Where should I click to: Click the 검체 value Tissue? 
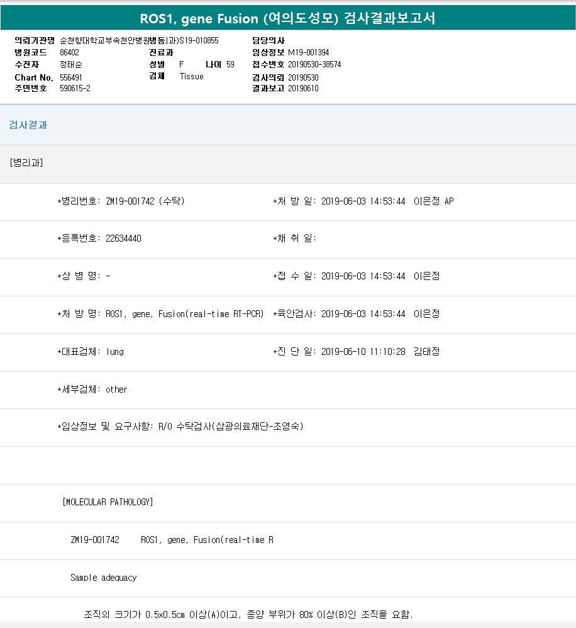point(191,76)
